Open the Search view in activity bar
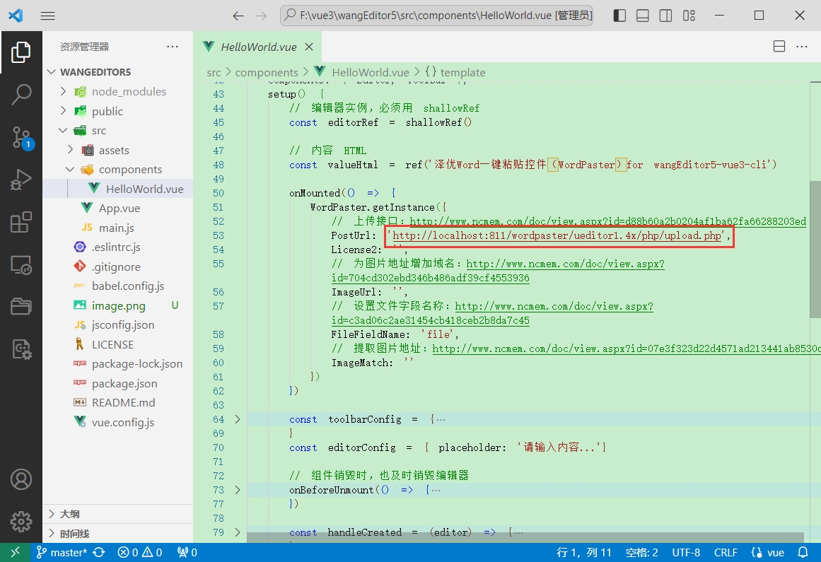Viewport: 821px width, 562px height. click(21, 94)
